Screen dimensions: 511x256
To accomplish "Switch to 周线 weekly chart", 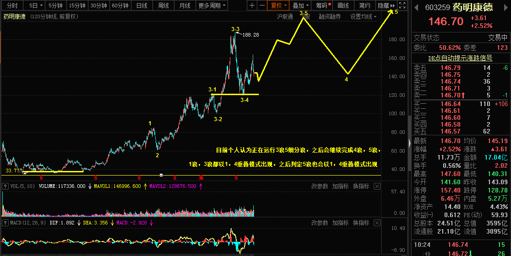I will 163,5.
